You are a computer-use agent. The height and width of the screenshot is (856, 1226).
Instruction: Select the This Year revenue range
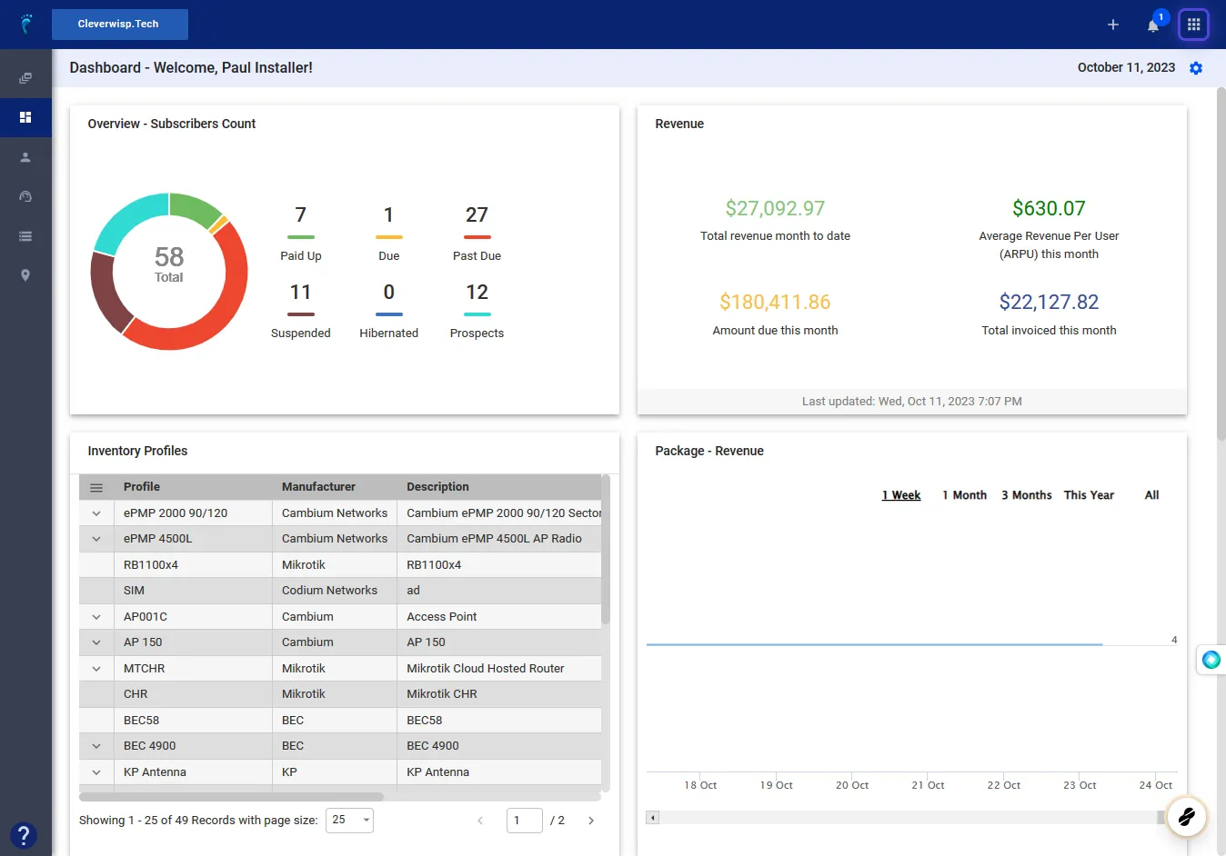pos(1089,495)
